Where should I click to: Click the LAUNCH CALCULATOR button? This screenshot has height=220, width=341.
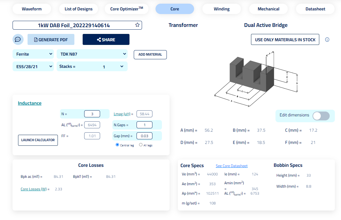38,140
